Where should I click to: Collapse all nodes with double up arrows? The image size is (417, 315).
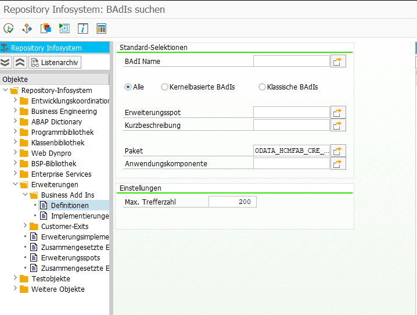click(x=20, y=62)
